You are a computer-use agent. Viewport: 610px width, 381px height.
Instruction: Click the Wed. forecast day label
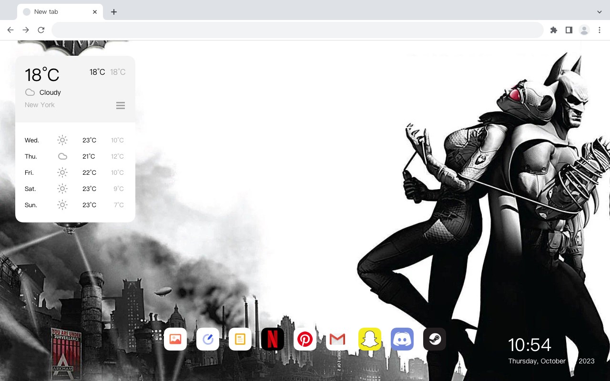[x=32, y=140]
